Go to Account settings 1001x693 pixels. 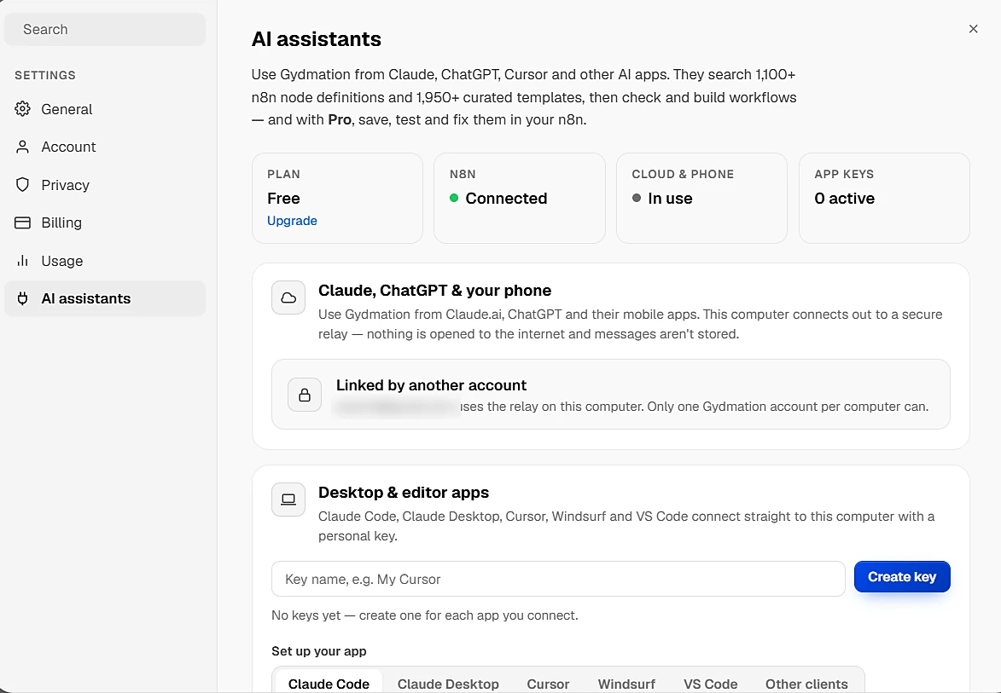(105, 147)
